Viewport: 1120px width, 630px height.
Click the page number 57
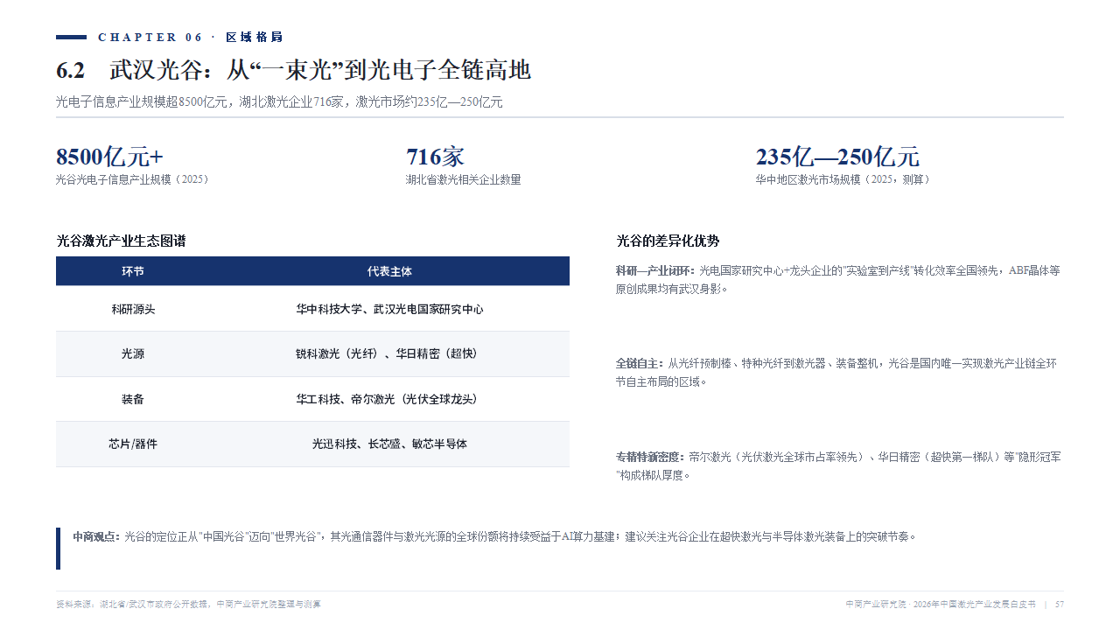1060,605
